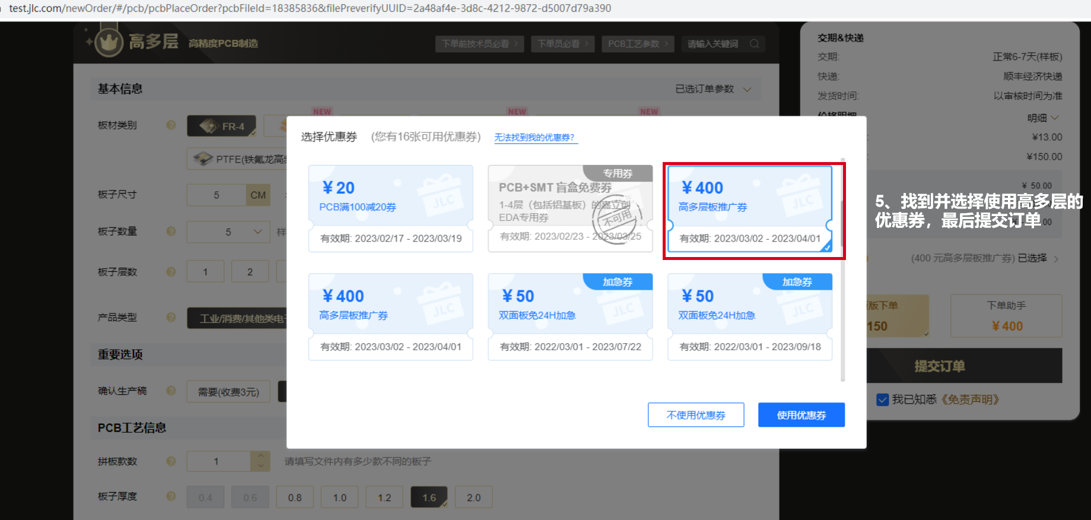Click help icon next to 板子厚度
This screenshot has height=520, width=1091.
pyautogui.click(x=171, y=496)
